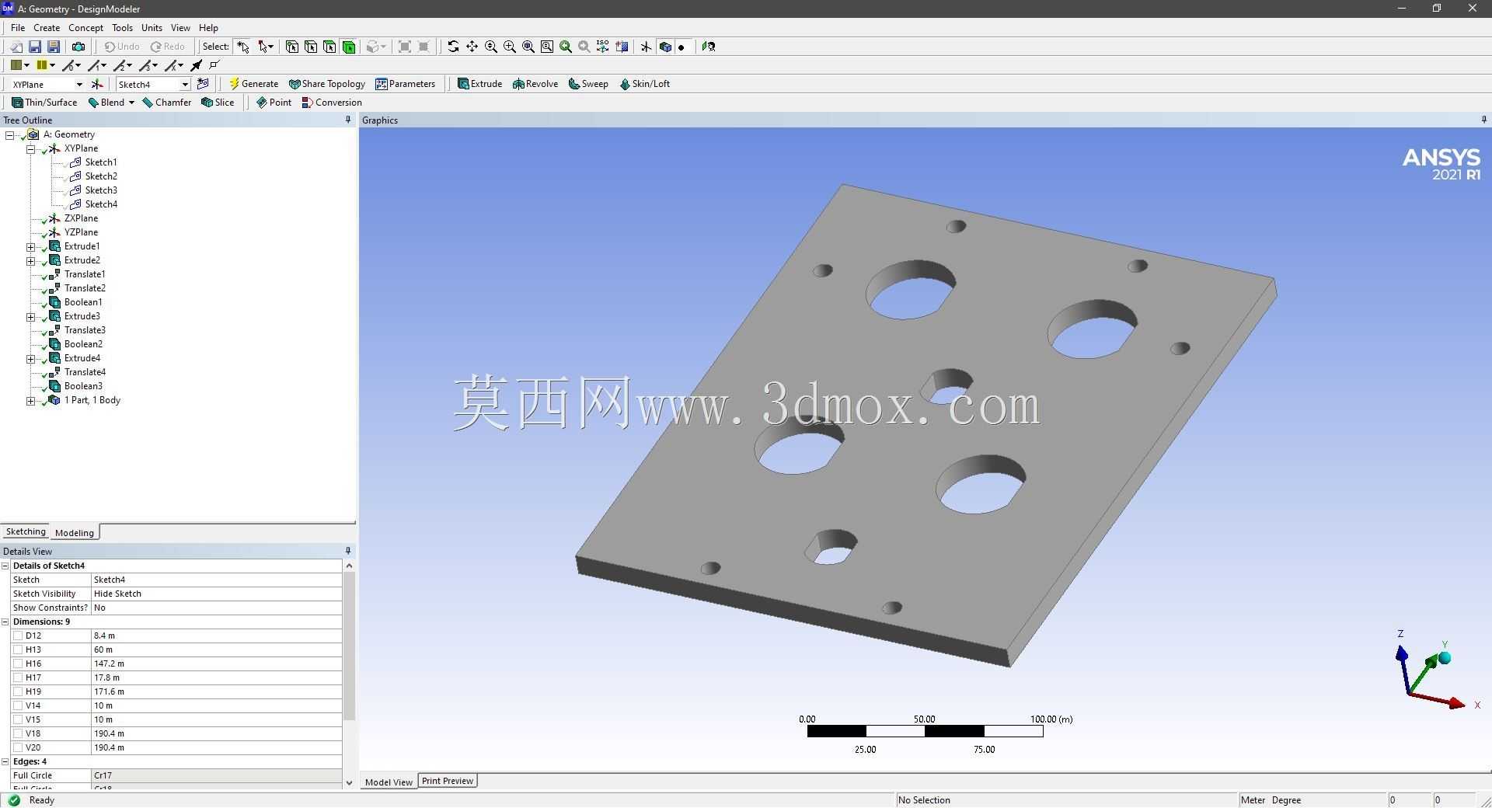Open the Parameters tool
1492x808 pixels.
(x=405, y=84)
